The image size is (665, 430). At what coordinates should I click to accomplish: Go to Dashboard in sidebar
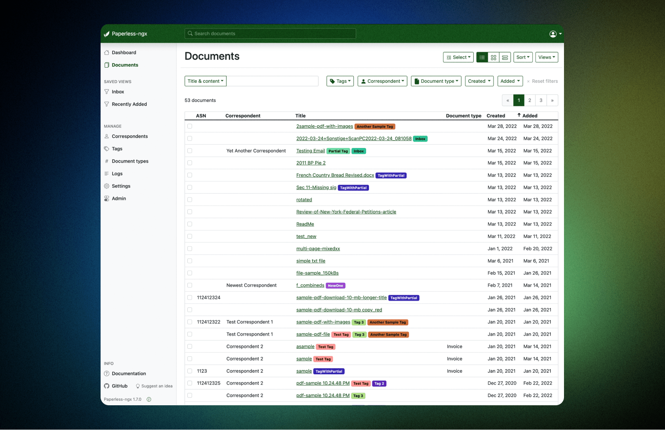tap(124, 52)
